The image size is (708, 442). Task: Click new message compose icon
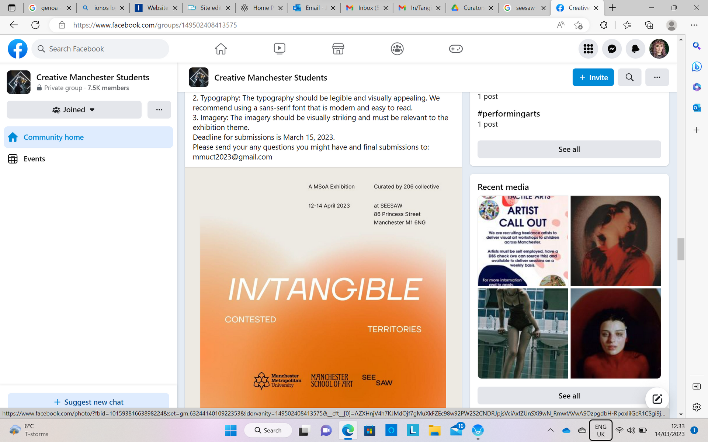point(657,399)
